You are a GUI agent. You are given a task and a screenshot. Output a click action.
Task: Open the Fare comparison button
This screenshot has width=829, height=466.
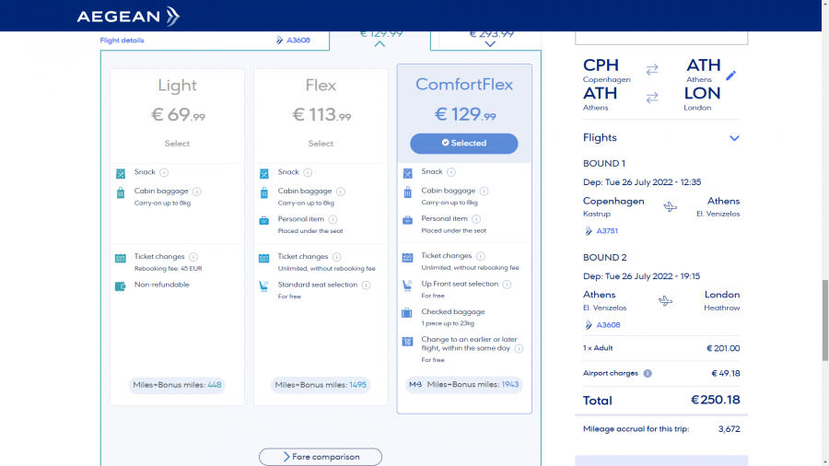pos(321,457)
